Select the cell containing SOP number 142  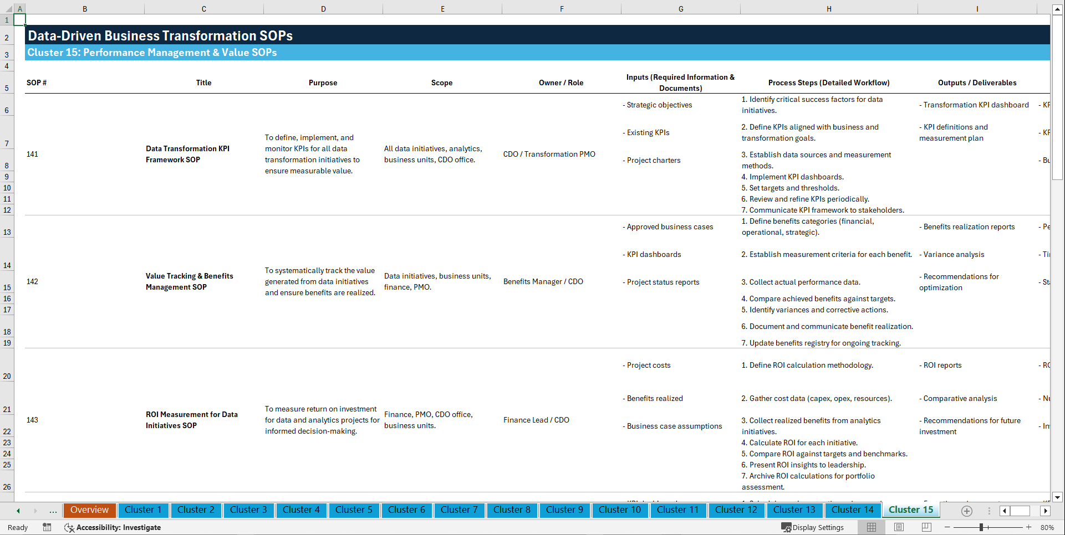32,281
